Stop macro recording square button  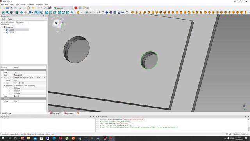coord(80,8)
